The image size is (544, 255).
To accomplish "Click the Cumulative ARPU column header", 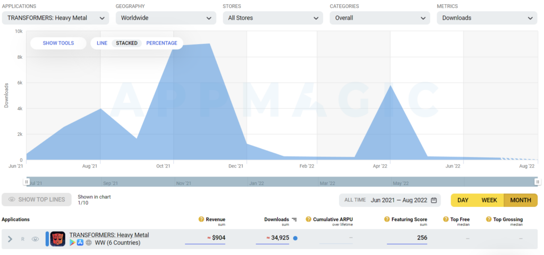I will point(333,219).
